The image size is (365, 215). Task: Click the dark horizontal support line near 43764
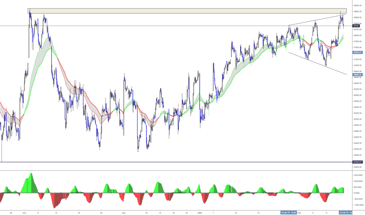[x=176, y=162]
